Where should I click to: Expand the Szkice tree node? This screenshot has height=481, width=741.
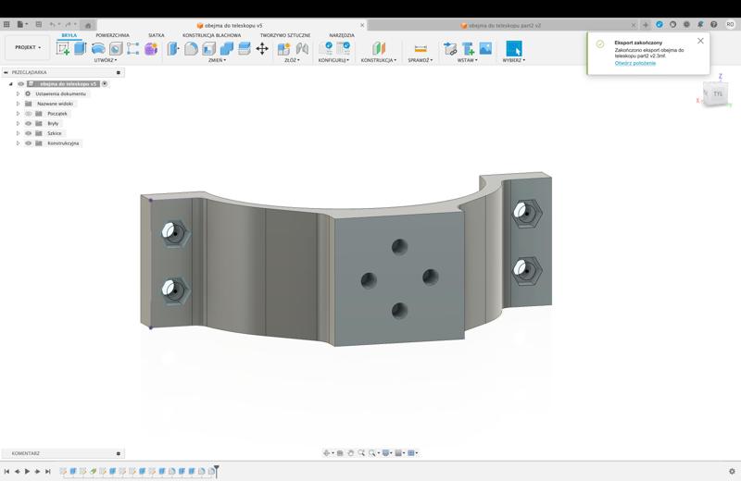[18, 133]
